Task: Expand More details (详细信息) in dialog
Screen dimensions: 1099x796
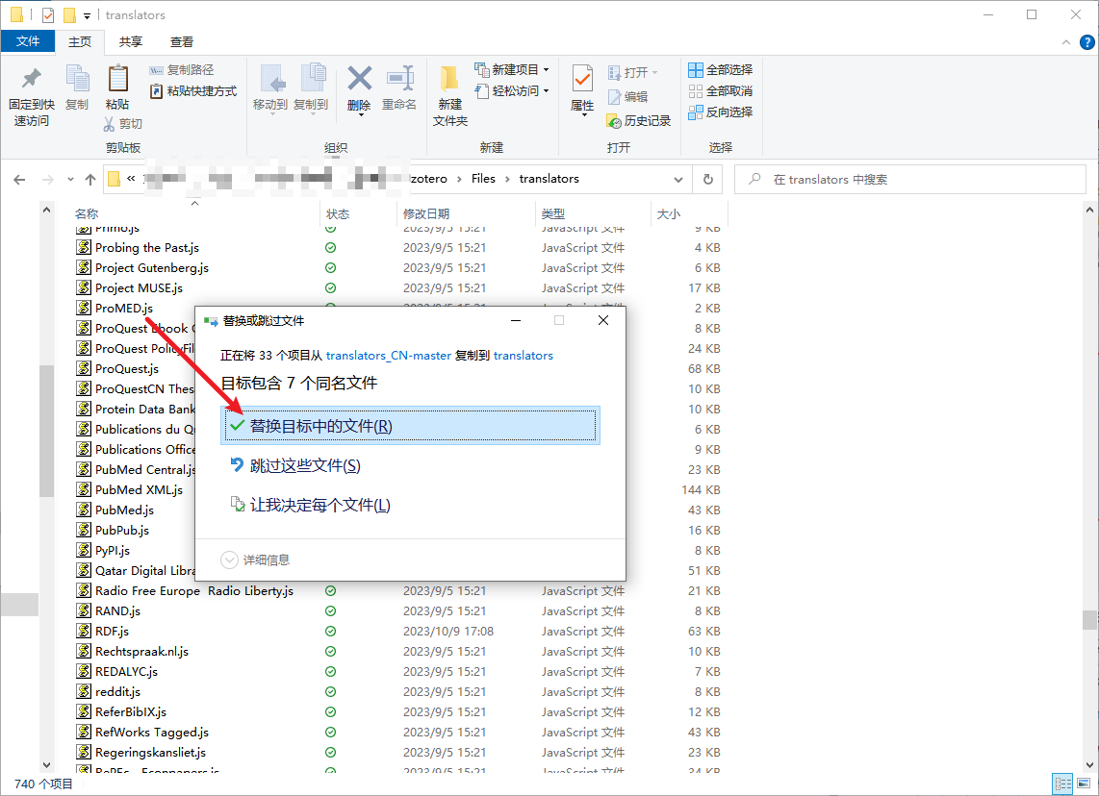Action: click(x=255, y=560)
